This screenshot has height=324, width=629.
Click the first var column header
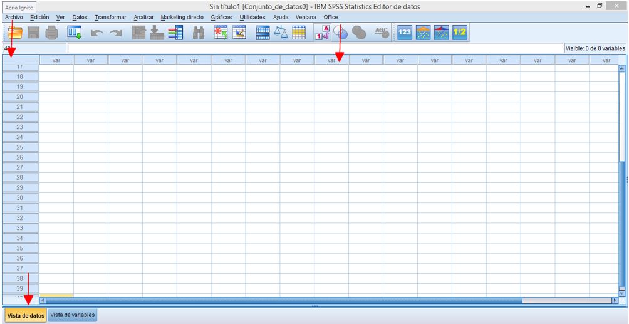pyautogui.click(x=56, y=60)
